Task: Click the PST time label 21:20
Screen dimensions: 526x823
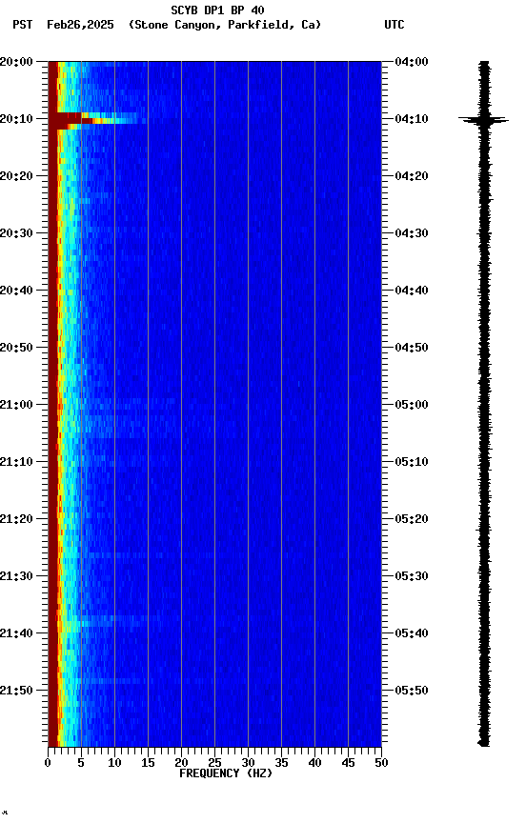Action: coord(16,520)
